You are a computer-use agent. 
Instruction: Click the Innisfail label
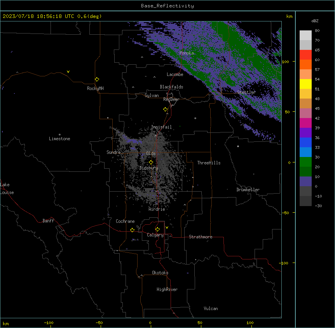click(x=161, y=127)
